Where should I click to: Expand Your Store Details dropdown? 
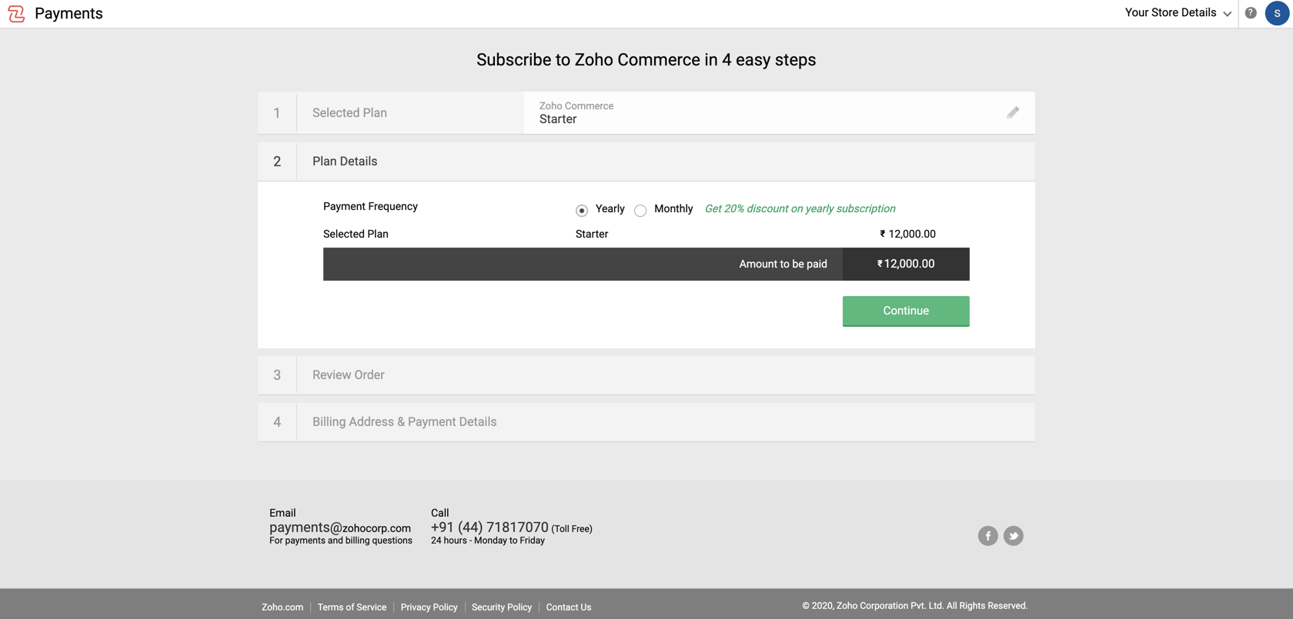(x=1178, y=13)
